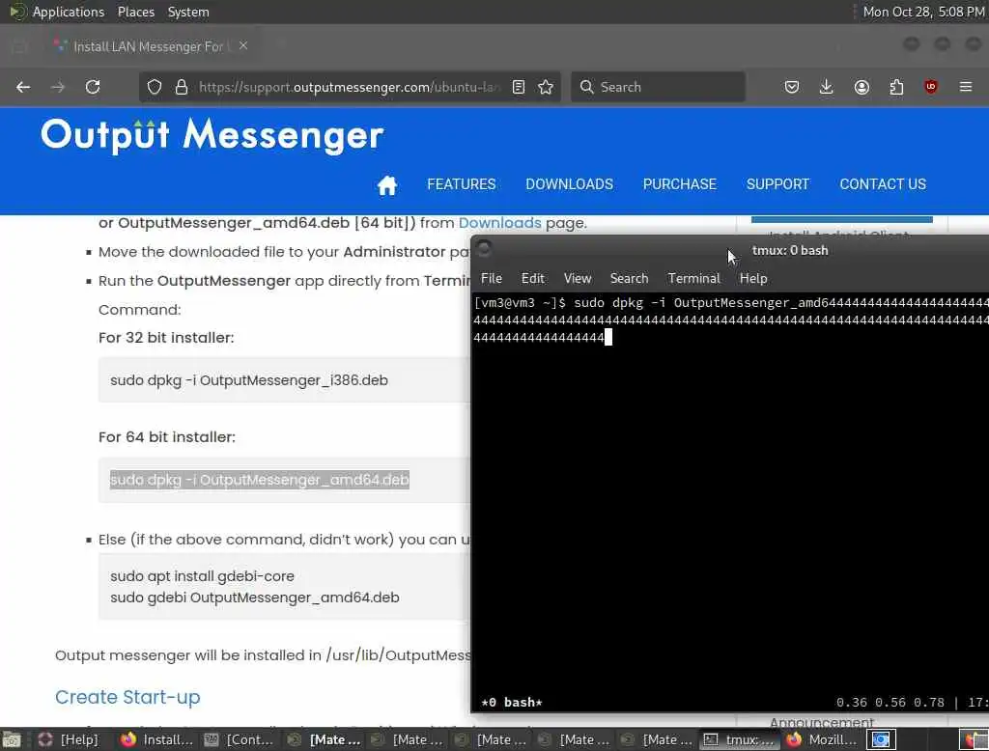
Task: Open terminal Edit menu
Action: pos(533,278)
